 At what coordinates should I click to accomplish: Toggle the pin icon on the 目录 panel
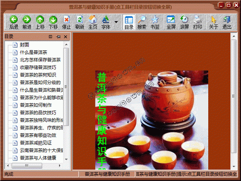[58, 37]
